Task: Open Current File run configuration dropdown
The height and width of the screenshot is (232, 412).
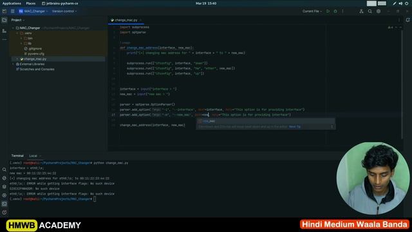Action: coord(312,12)
